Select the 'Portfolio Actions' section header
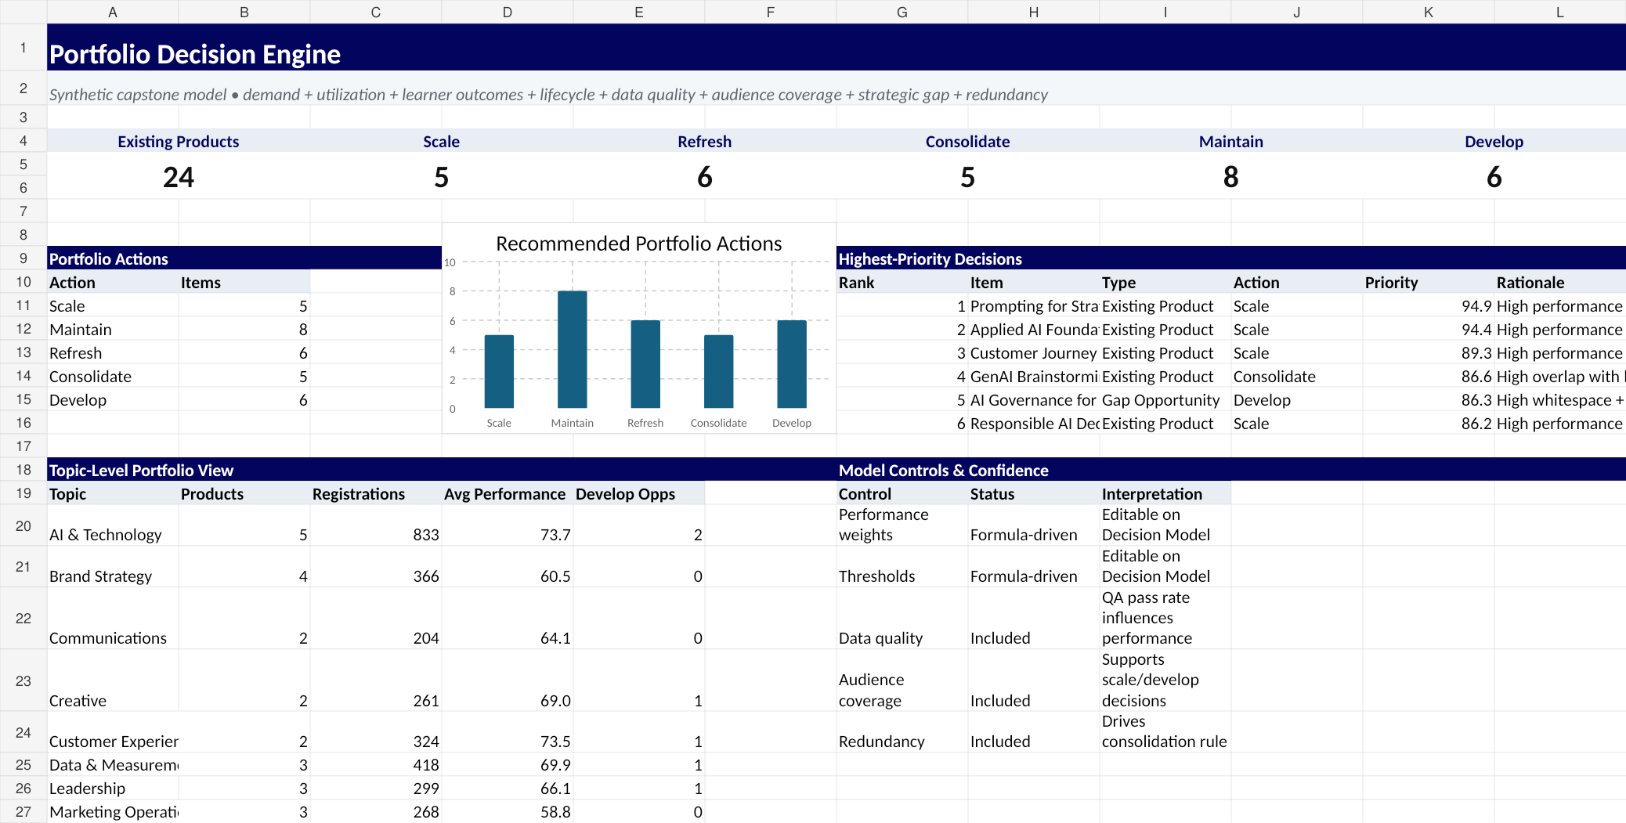Viewport: 1626px width, 823px height. click(244, 258)
